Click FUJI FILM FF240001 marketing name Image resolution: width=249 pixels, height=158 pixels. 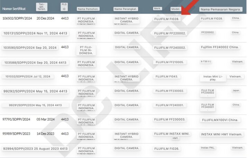(x=208, y=107)
